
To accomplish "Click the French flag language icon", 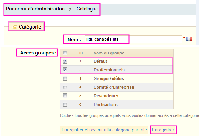I will 189,39.
